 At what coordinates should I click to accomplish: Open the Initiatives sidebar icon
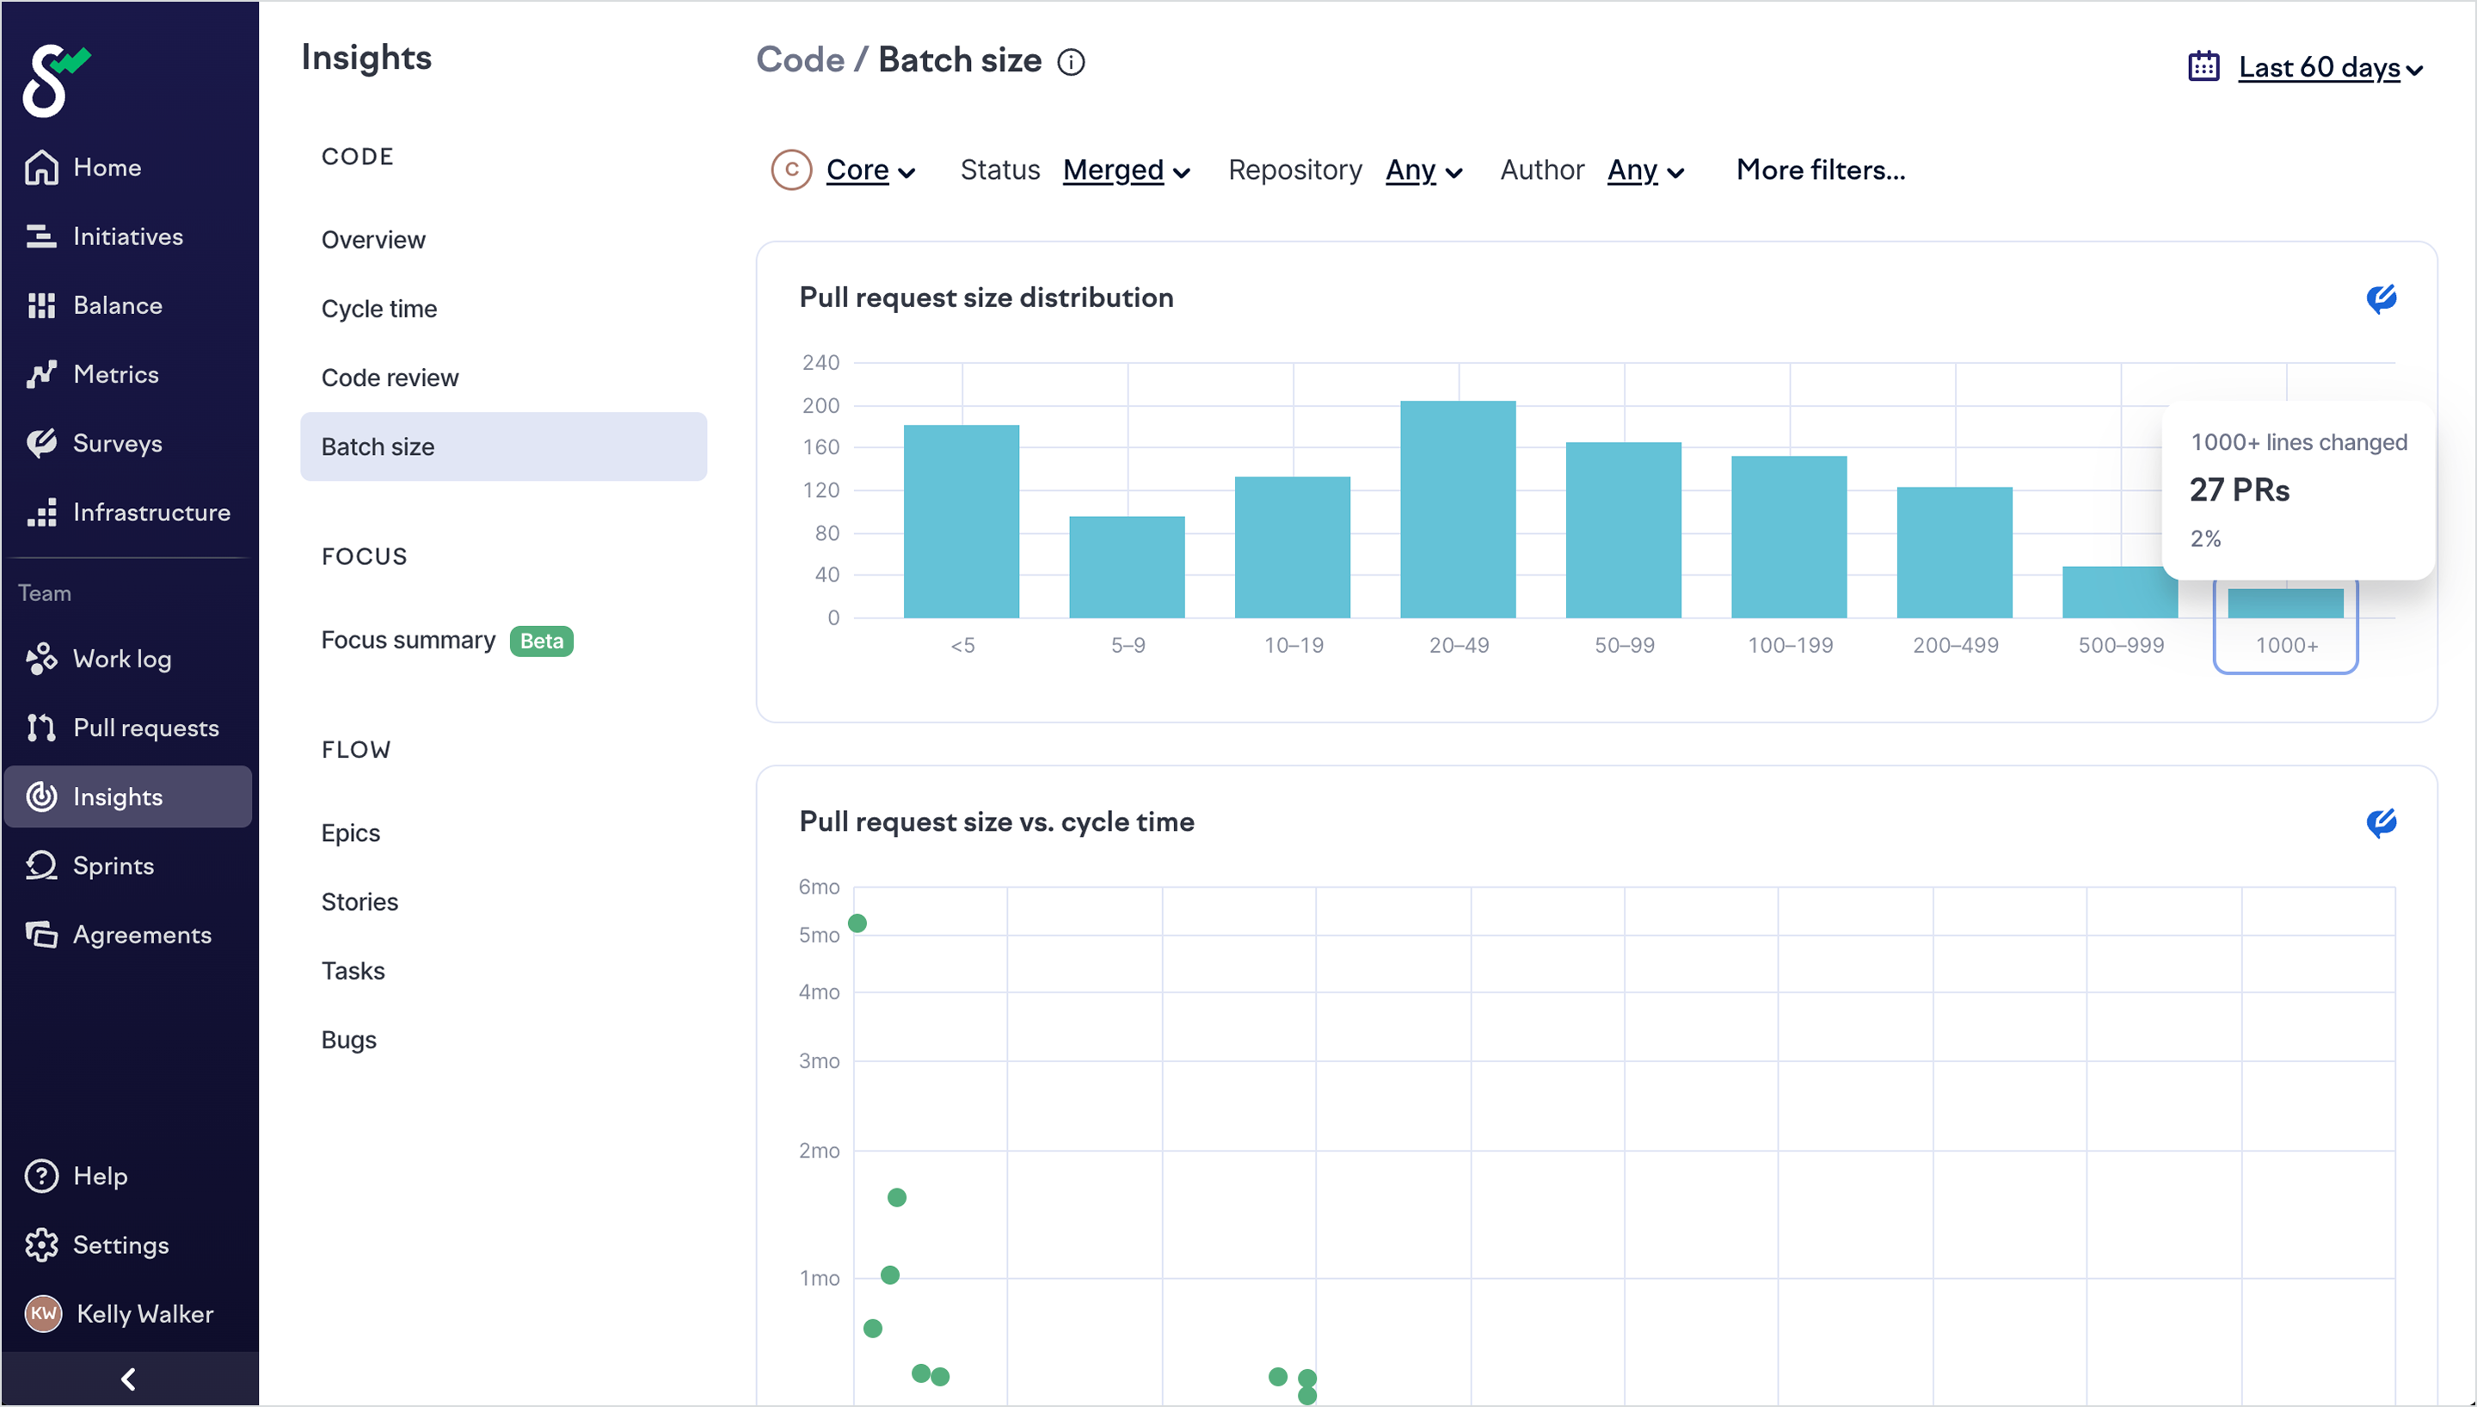coord(40,237)
